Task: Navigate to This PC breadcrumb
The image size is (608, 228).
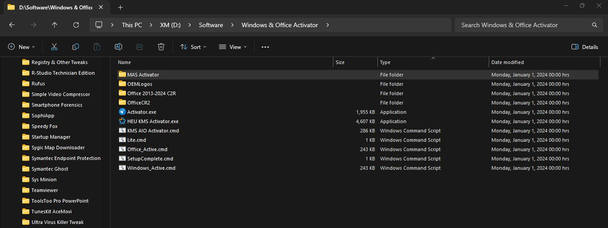Action: (132, 25)
